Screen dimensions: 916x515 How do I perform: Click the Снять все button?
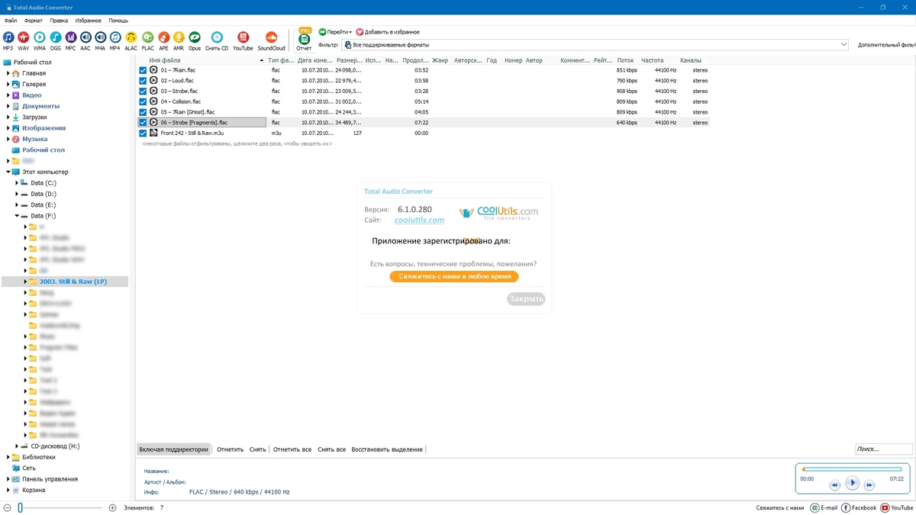click(x=331, y=449)
